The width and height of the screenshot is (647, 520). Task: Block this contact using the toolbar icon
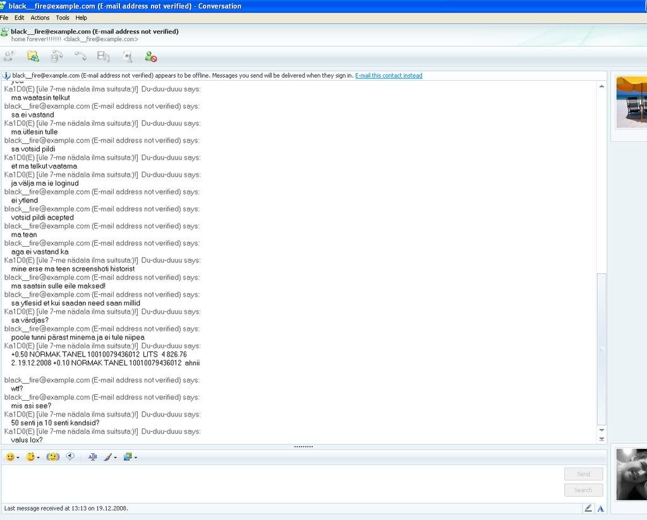151,57
